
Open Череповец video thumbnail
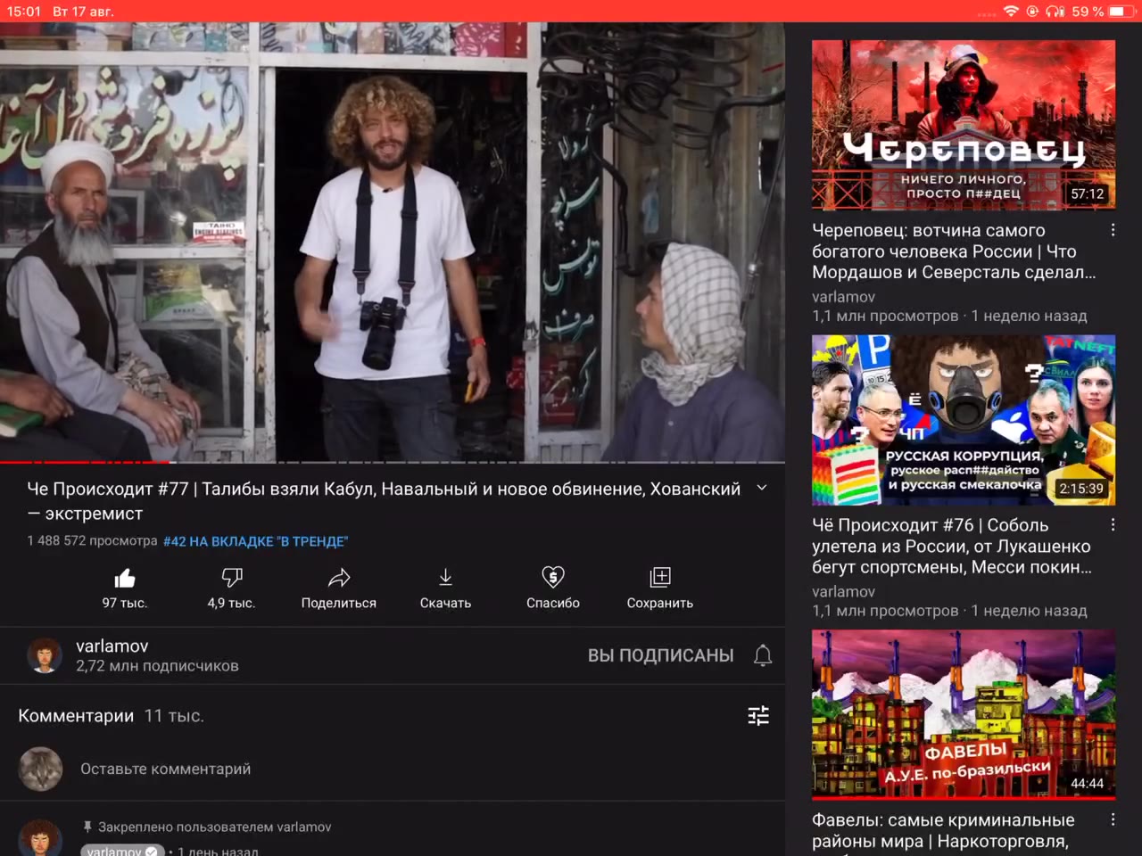(x=964, y=125)
